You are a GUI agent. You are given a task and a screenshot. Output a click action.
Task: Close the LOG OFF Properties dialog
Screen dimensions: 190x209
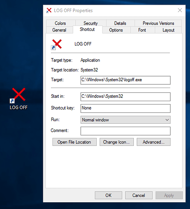point(180,10)
